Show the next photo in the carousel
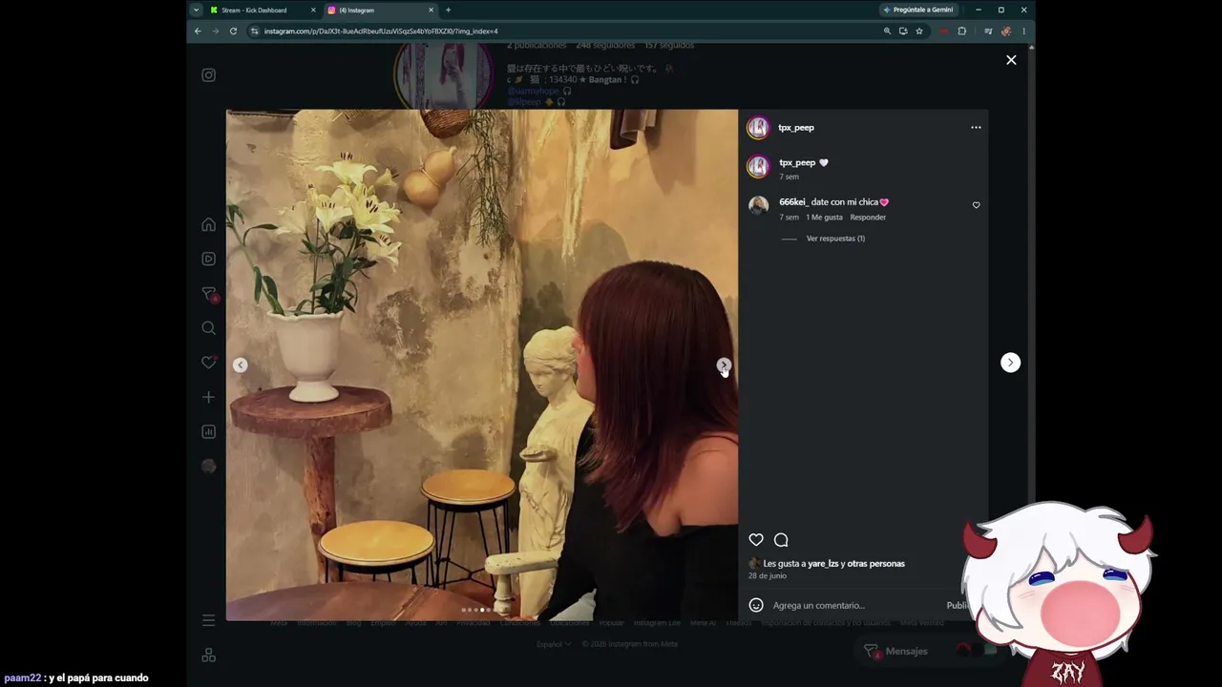Image resolution: width=1222 pixels, height=687 pixels. tap(724, 364)
